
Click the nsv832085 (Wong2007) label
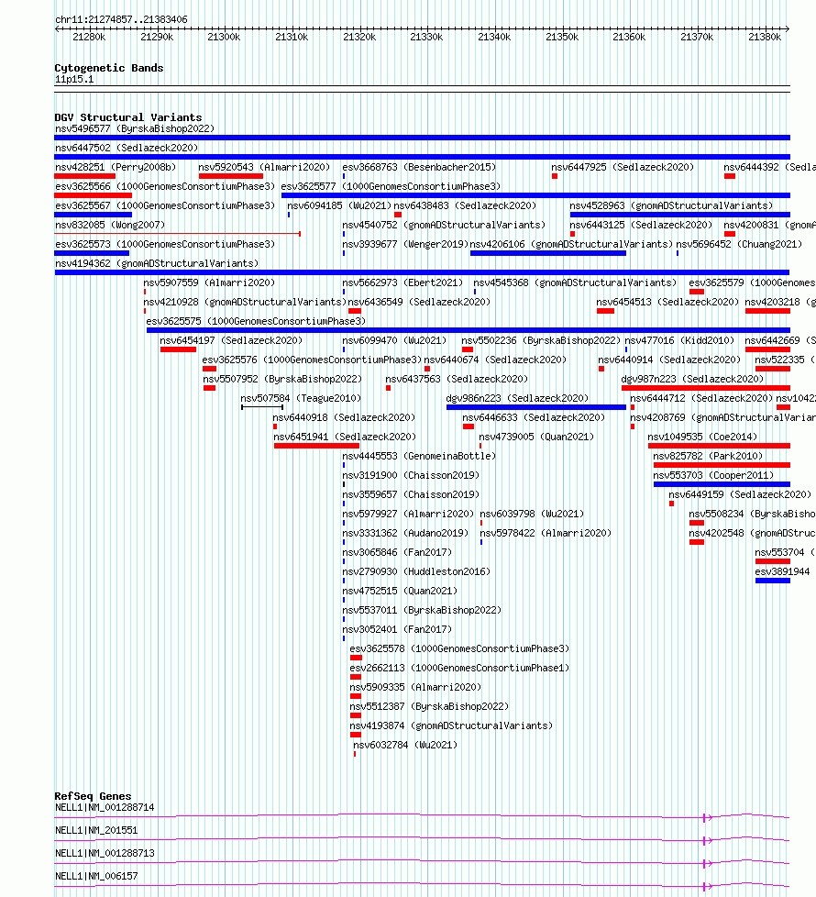coord(110,226)
